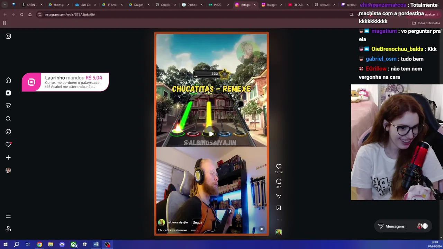The height and width of the screenshot is (249, 443).
Task: Open audio thumbnail beside the reel
Action: coord(279,232)
